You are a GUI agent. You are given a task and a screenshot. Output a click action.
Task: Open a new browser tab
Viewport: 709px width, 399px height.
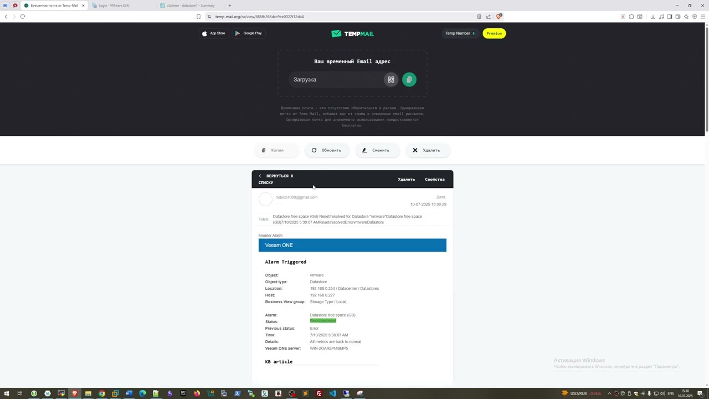(230, 6)
